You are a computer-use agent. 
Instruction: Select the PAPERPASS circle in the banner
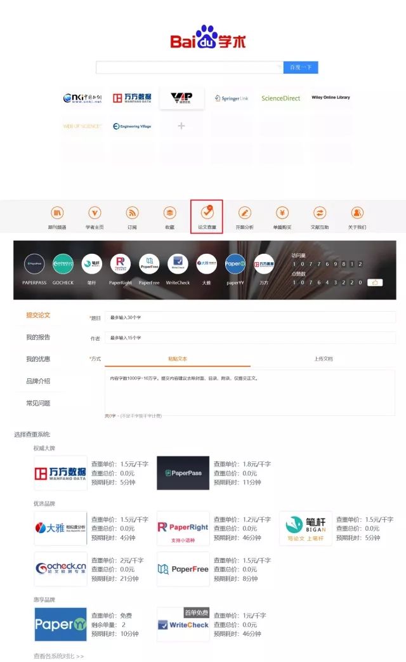(x=35, y=264)
